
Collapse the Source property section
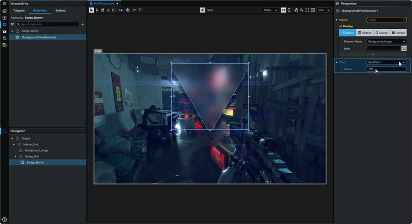click(x=336, y=20)
